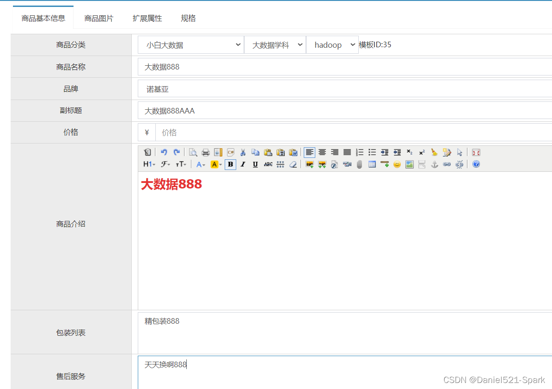Image resolution: width=552 pixels, height=389 pixels.
Task: Justify text fully in editor
Action: 347,152
